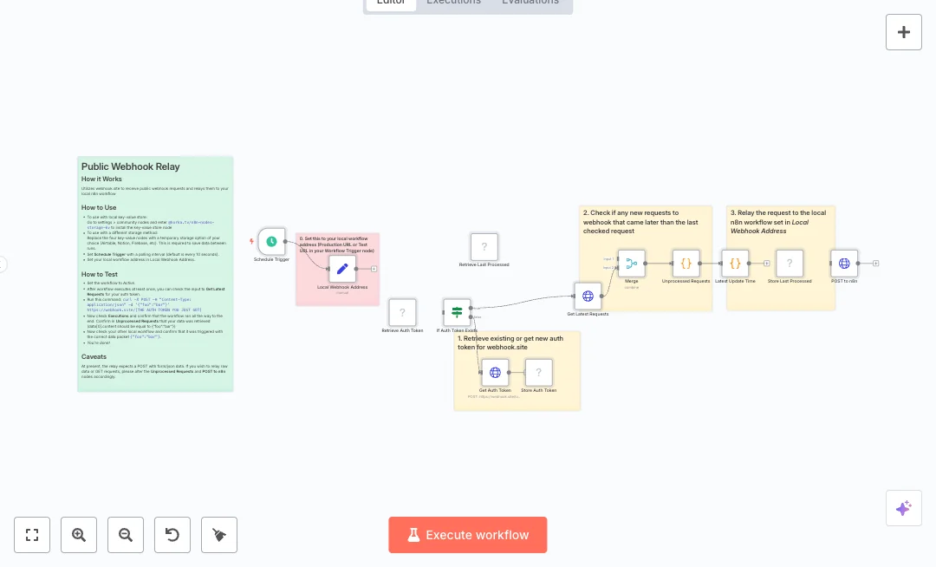Select the If Auth Token Exists node

(x=457, y=312)
